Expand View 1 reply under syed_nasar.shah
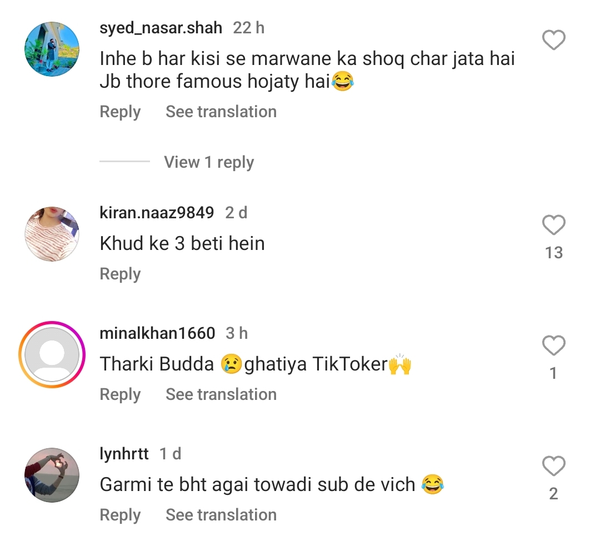The height and width of the screenshot is (546, 600). pyautogui.click(x=209, y=162)
